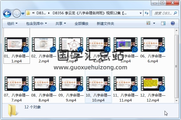Screen dimensions: 181x120
Task: Click the 12 个对象 status text
Action: point(33,107)
